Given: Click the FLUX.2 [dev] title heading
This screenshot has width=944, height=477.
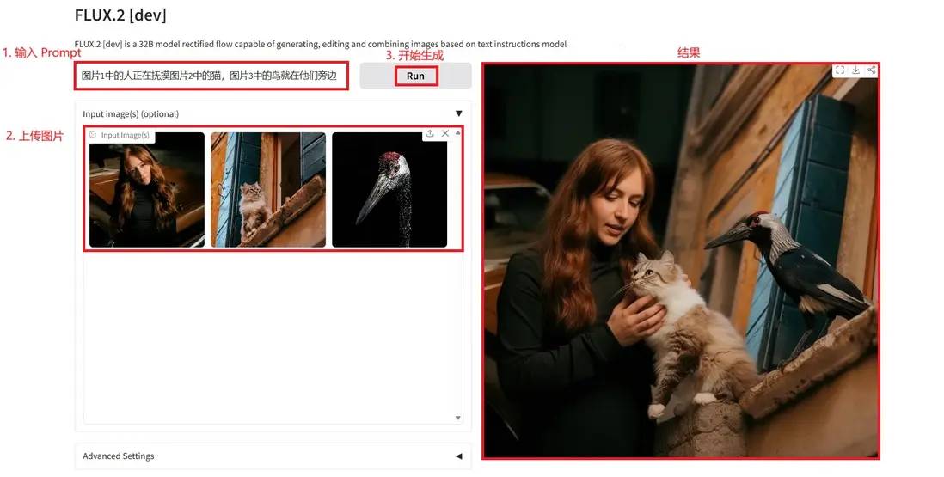Looking at the screenshot, I should 120,15.
